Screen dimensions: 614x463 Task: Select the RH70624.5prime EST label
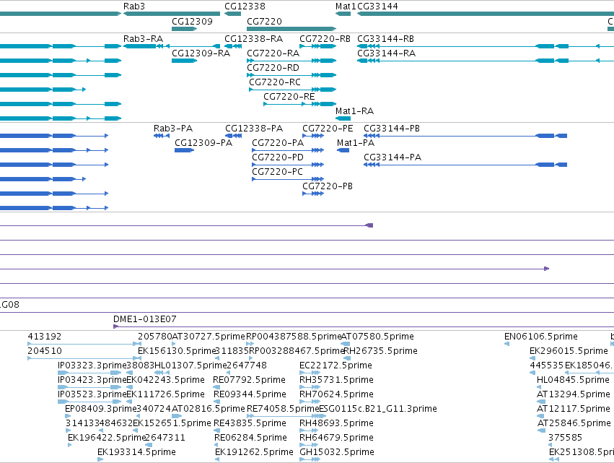tap(337, 395)
